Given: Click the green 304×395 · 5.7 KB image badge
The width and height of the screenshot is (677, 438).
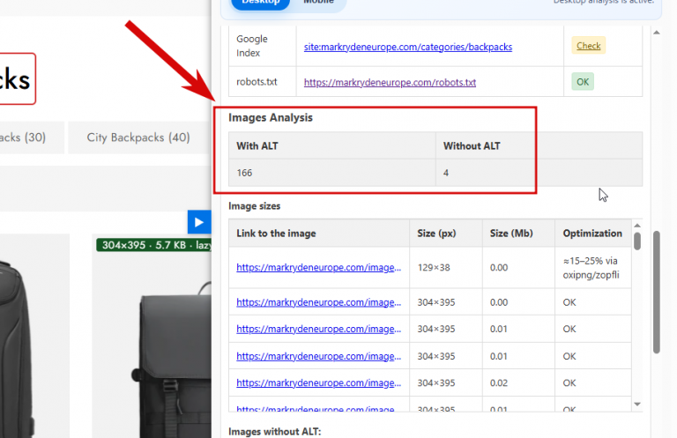Looking at the screenshot, I should point(153,245).
